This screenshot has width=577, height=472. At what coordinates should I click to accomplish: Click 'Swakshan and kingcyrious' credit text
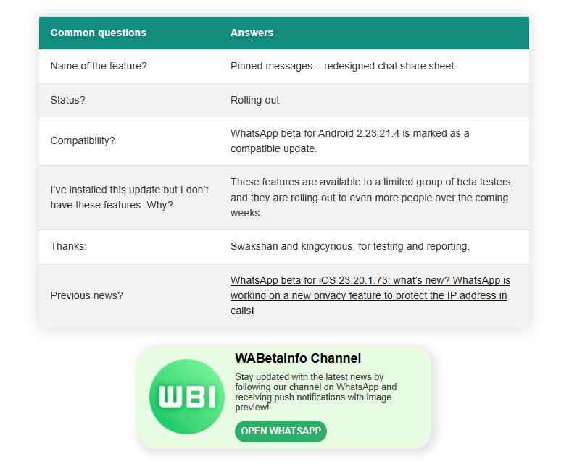tap(350, 246)
